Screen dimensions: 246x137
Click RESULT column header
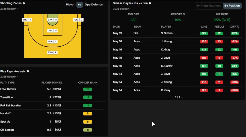219,27
